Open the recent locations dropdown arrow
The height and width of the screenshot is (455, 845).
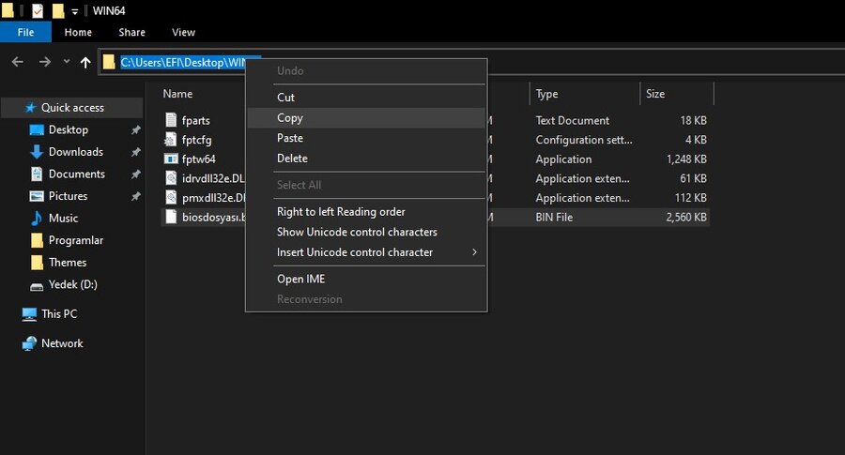(66, 62)
